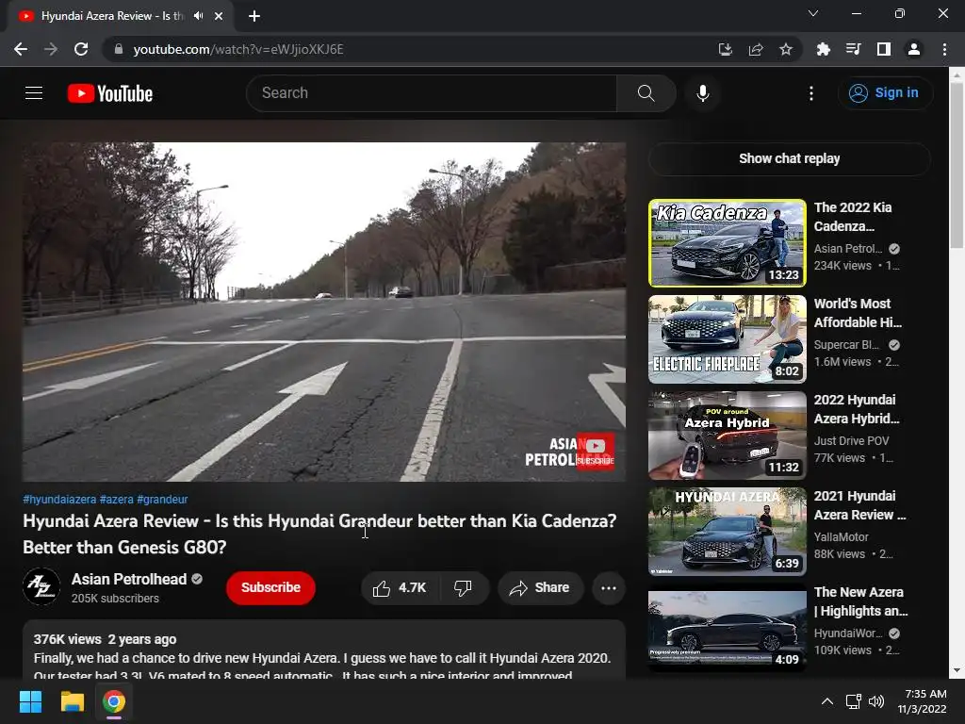Click the Subscribe button
Screen dimensions: 965x724
(x=270, y=588)
